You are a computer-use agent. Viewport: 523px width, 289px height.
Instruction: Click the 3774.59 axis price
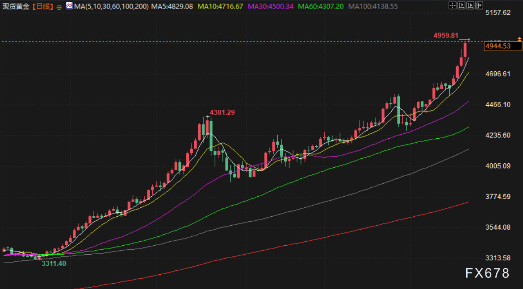tap(498, 196)
